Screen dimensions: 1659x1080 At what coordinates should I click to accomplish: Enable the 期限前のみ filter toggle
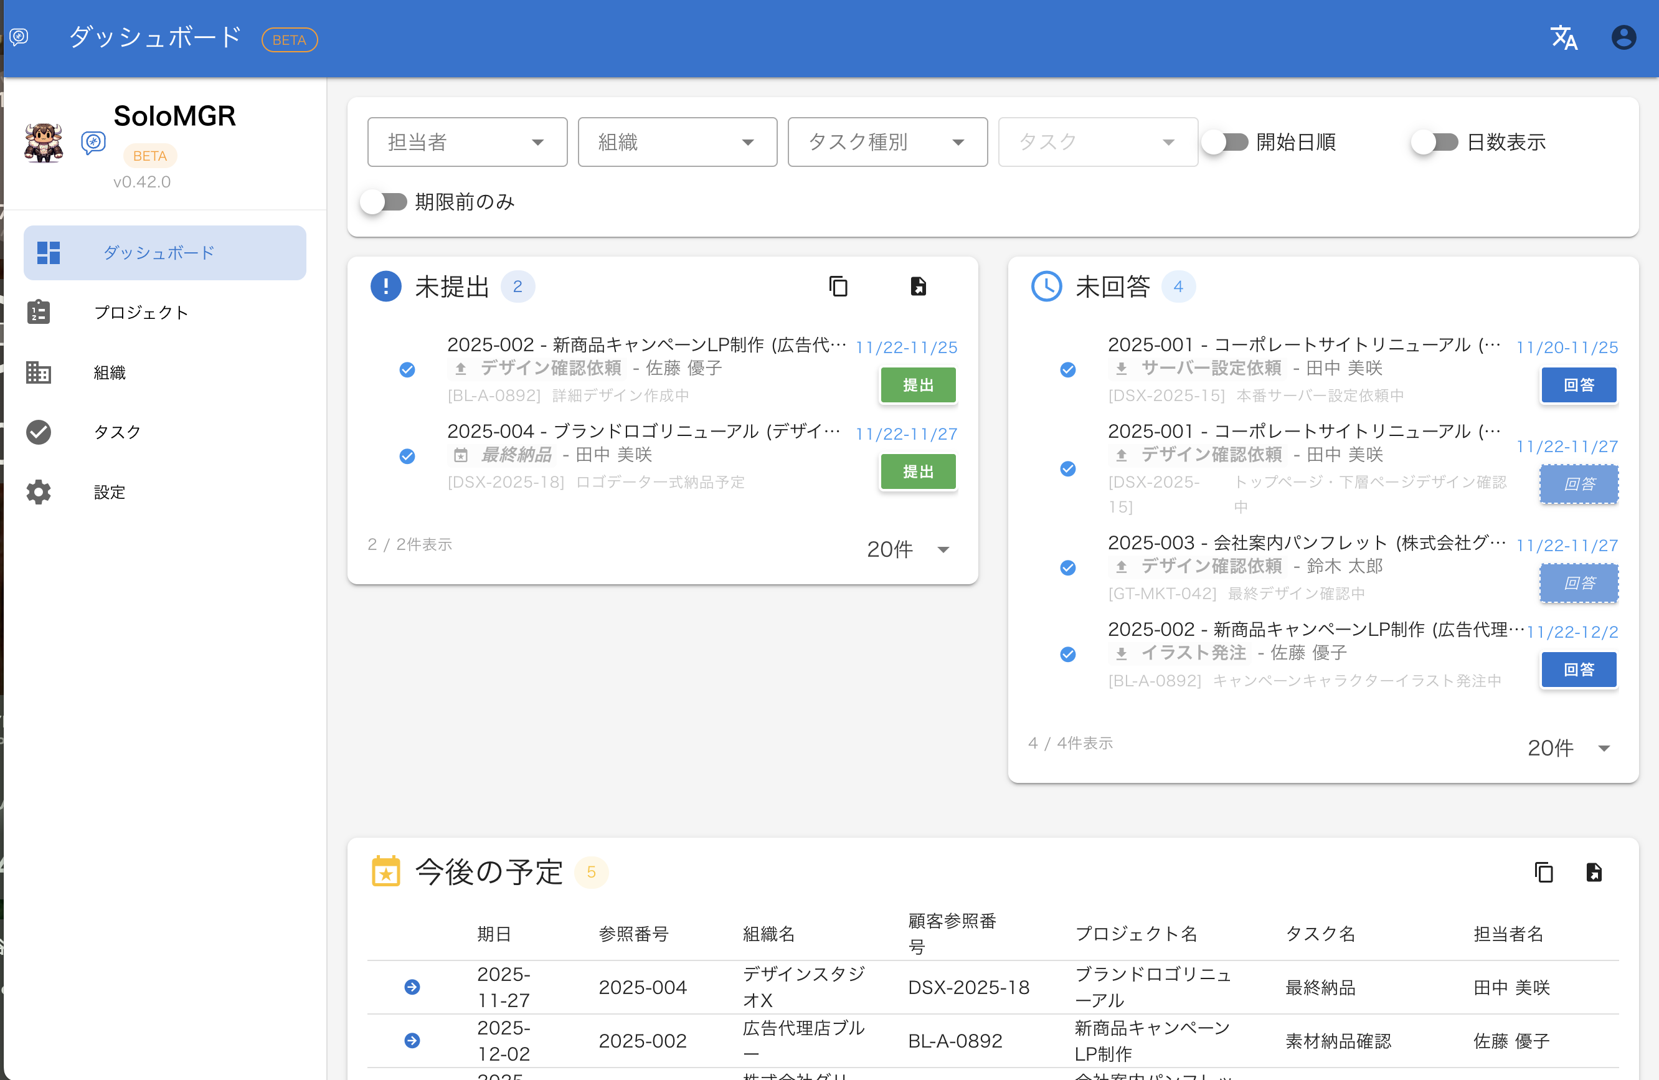pyautogui.click(x=384, y=202)
